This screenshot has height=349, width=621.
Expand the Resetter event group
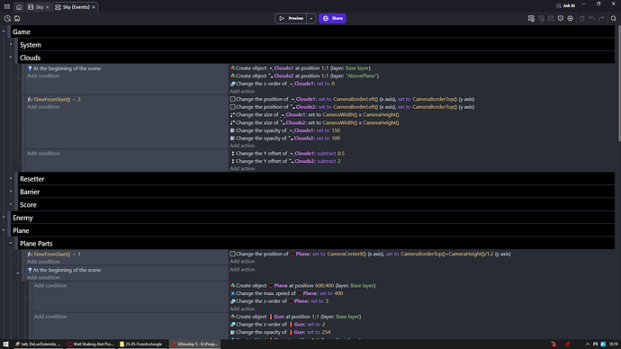11,178
